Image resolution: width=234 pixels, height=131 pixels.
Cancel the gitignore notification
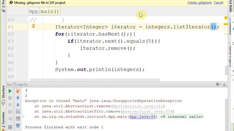pos(219,3)
